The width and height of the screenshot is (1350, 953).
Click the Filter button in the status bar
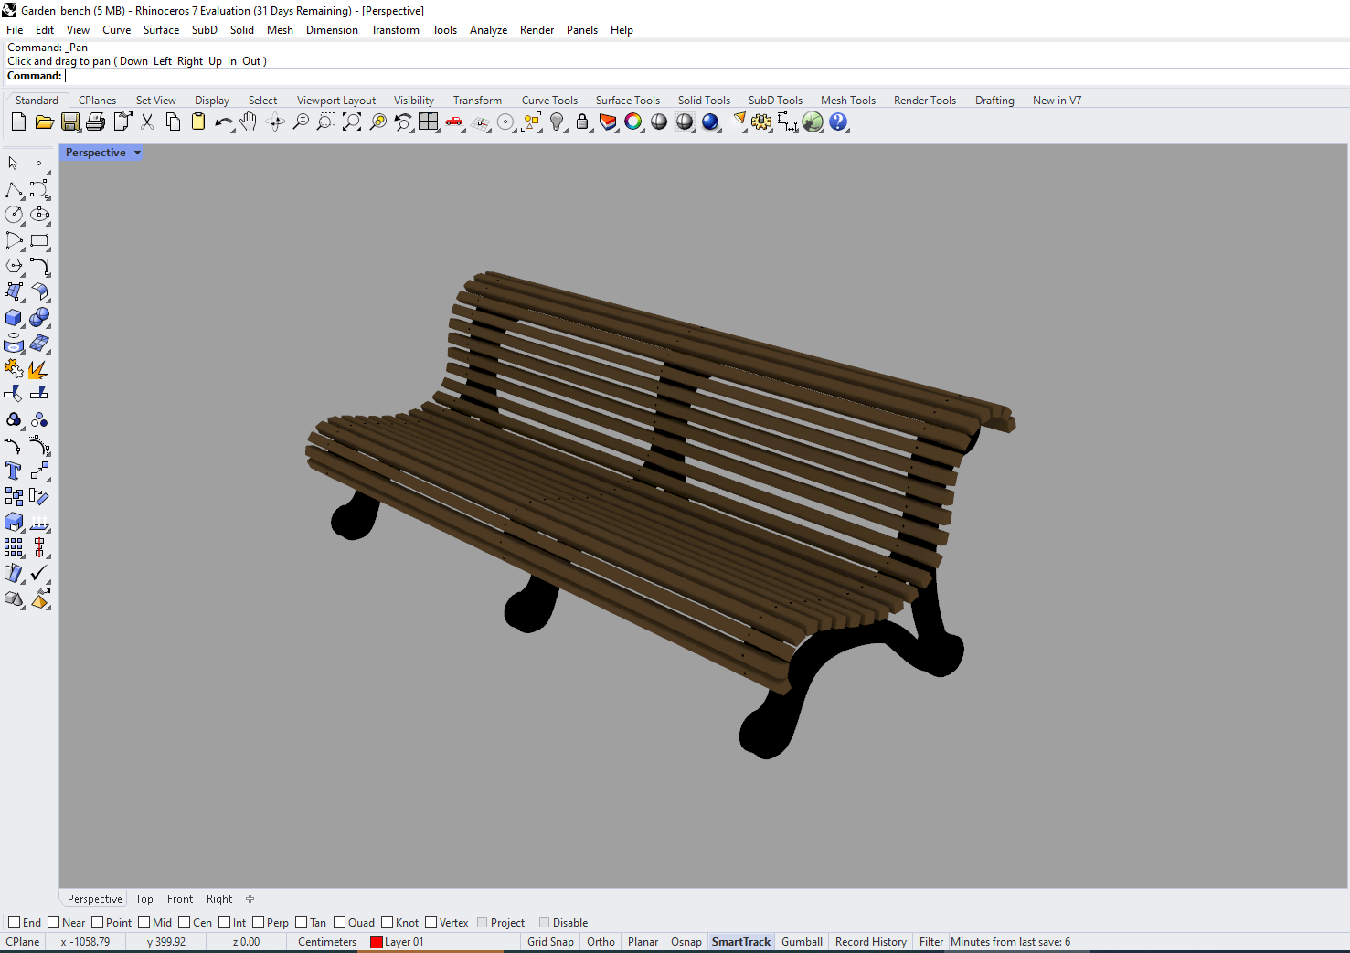[x=930, y=941]
